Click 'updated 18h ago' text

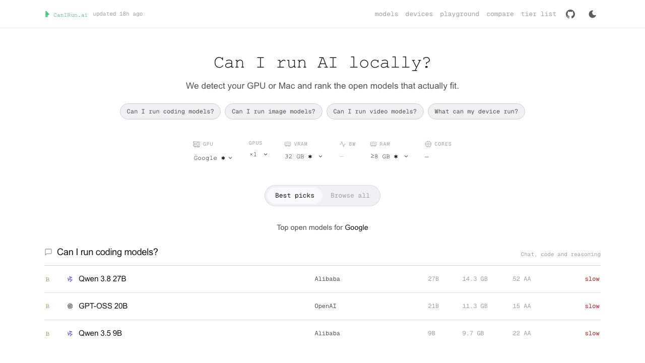117,14
